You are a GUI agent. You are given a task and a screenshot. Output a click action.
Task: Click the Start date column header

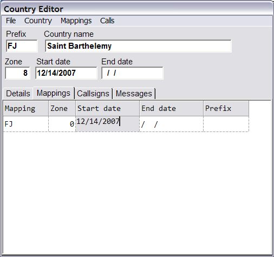click(108, 108)
